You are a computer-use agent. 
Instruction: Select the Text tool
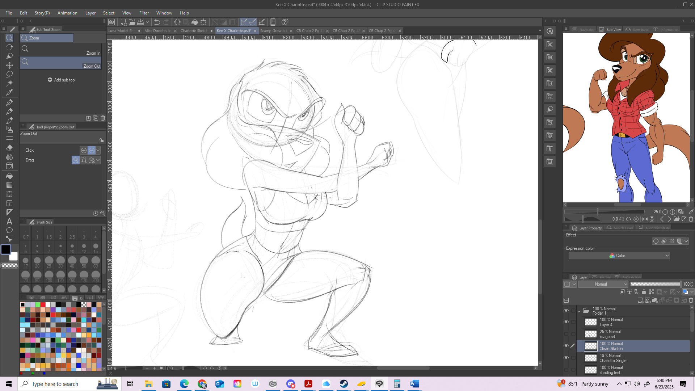pos(10,221)
